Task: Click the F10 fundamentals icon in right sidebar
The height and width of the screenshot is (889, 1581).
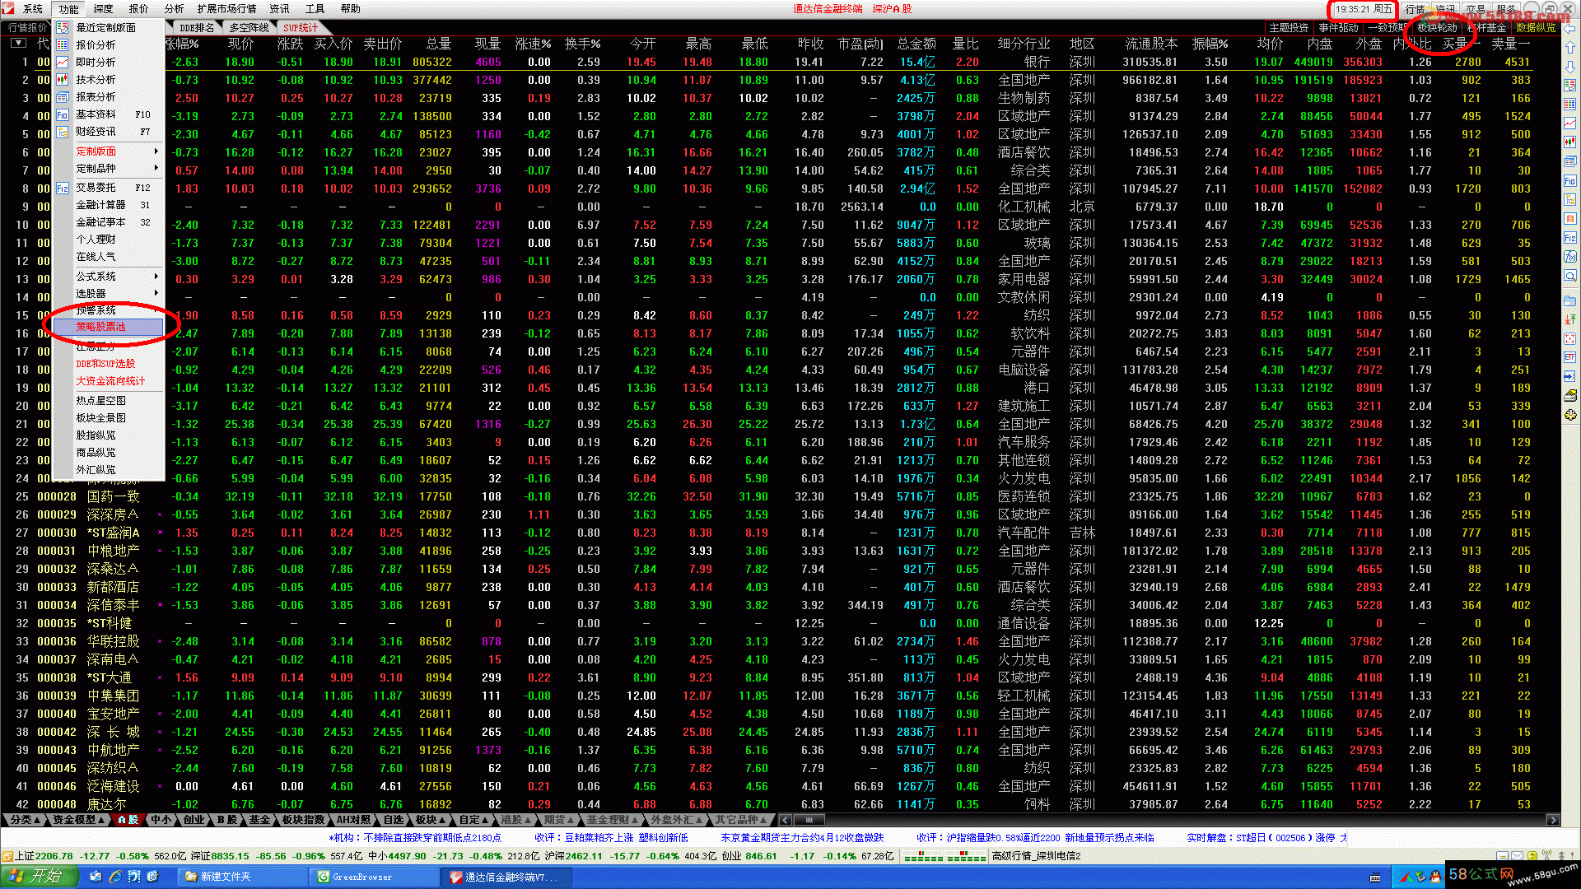Action: [x=1570, y=181]
